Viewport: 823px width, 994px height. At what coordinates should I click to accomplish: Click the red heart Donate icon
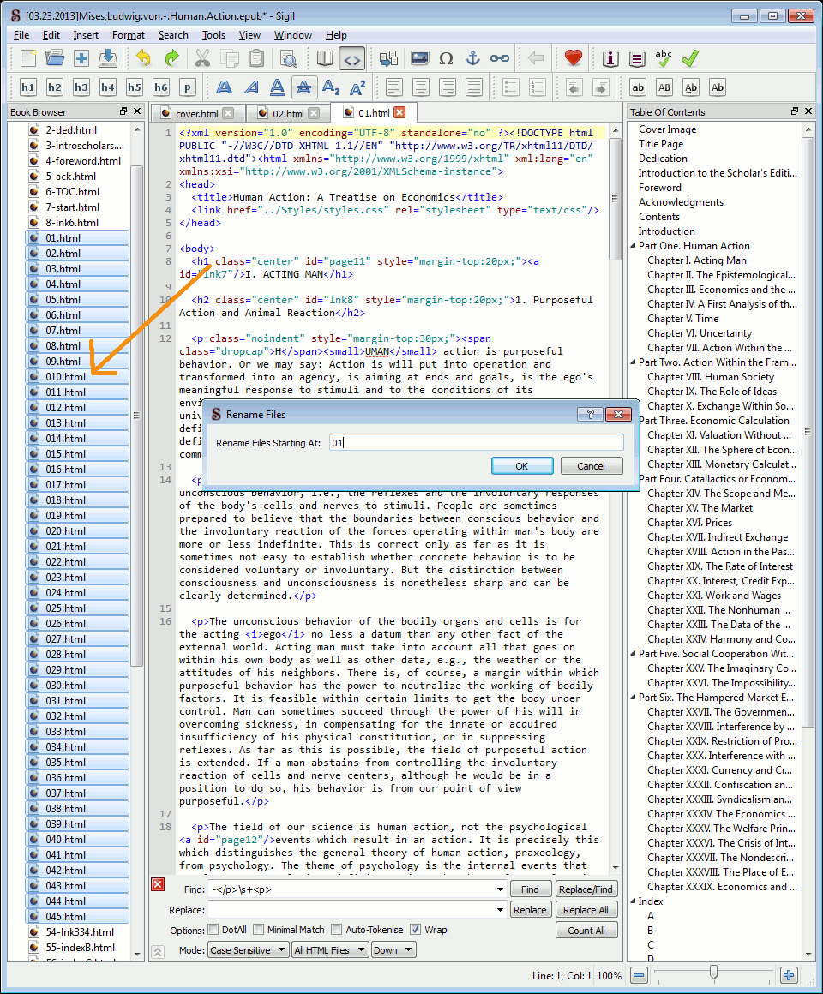pyautogui.click(x=574, y=58)
